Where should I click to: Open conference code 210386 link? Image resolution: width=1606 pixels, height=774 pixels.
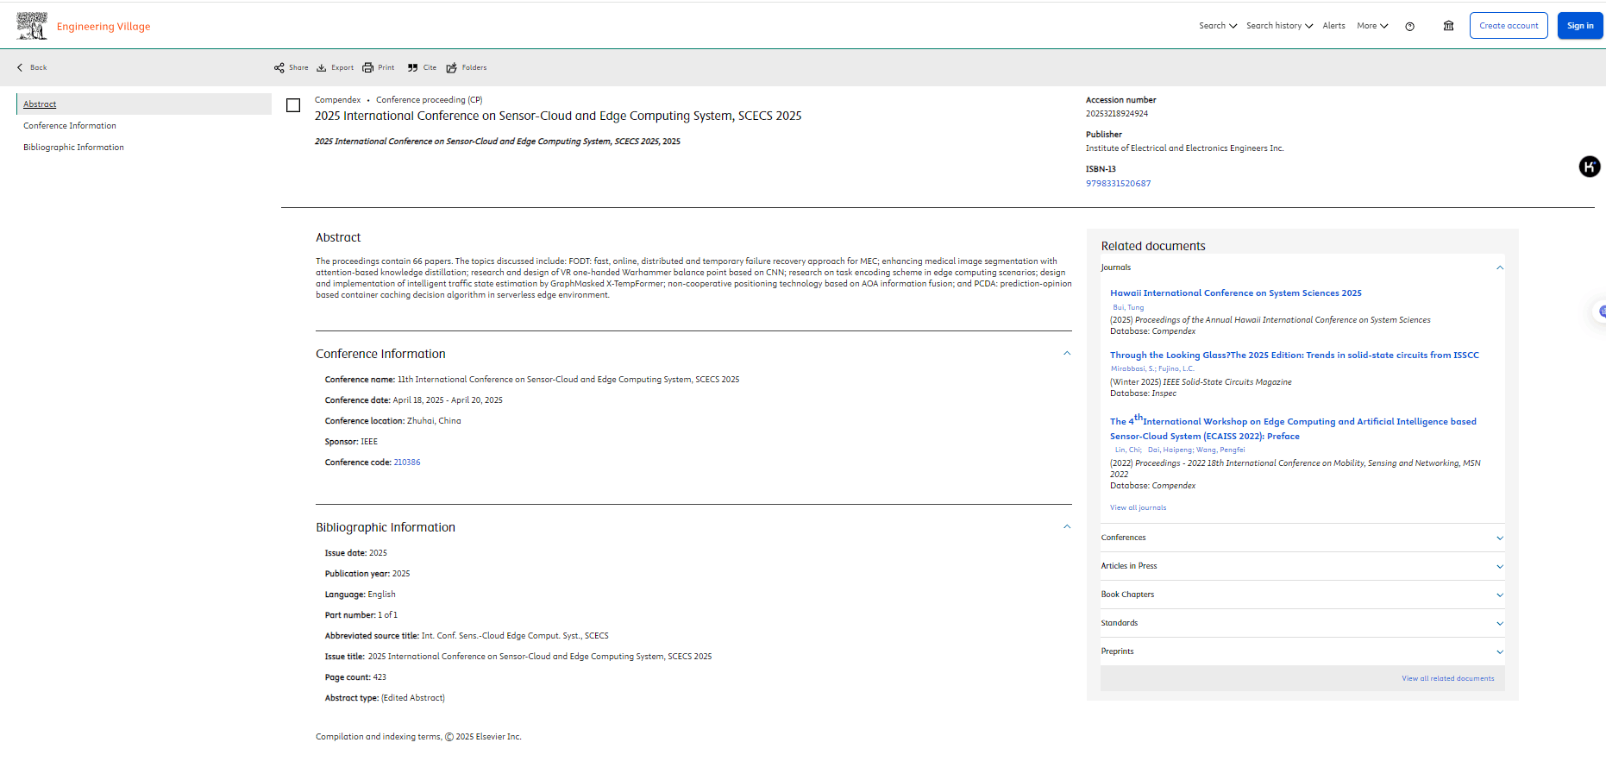(407, 463)
